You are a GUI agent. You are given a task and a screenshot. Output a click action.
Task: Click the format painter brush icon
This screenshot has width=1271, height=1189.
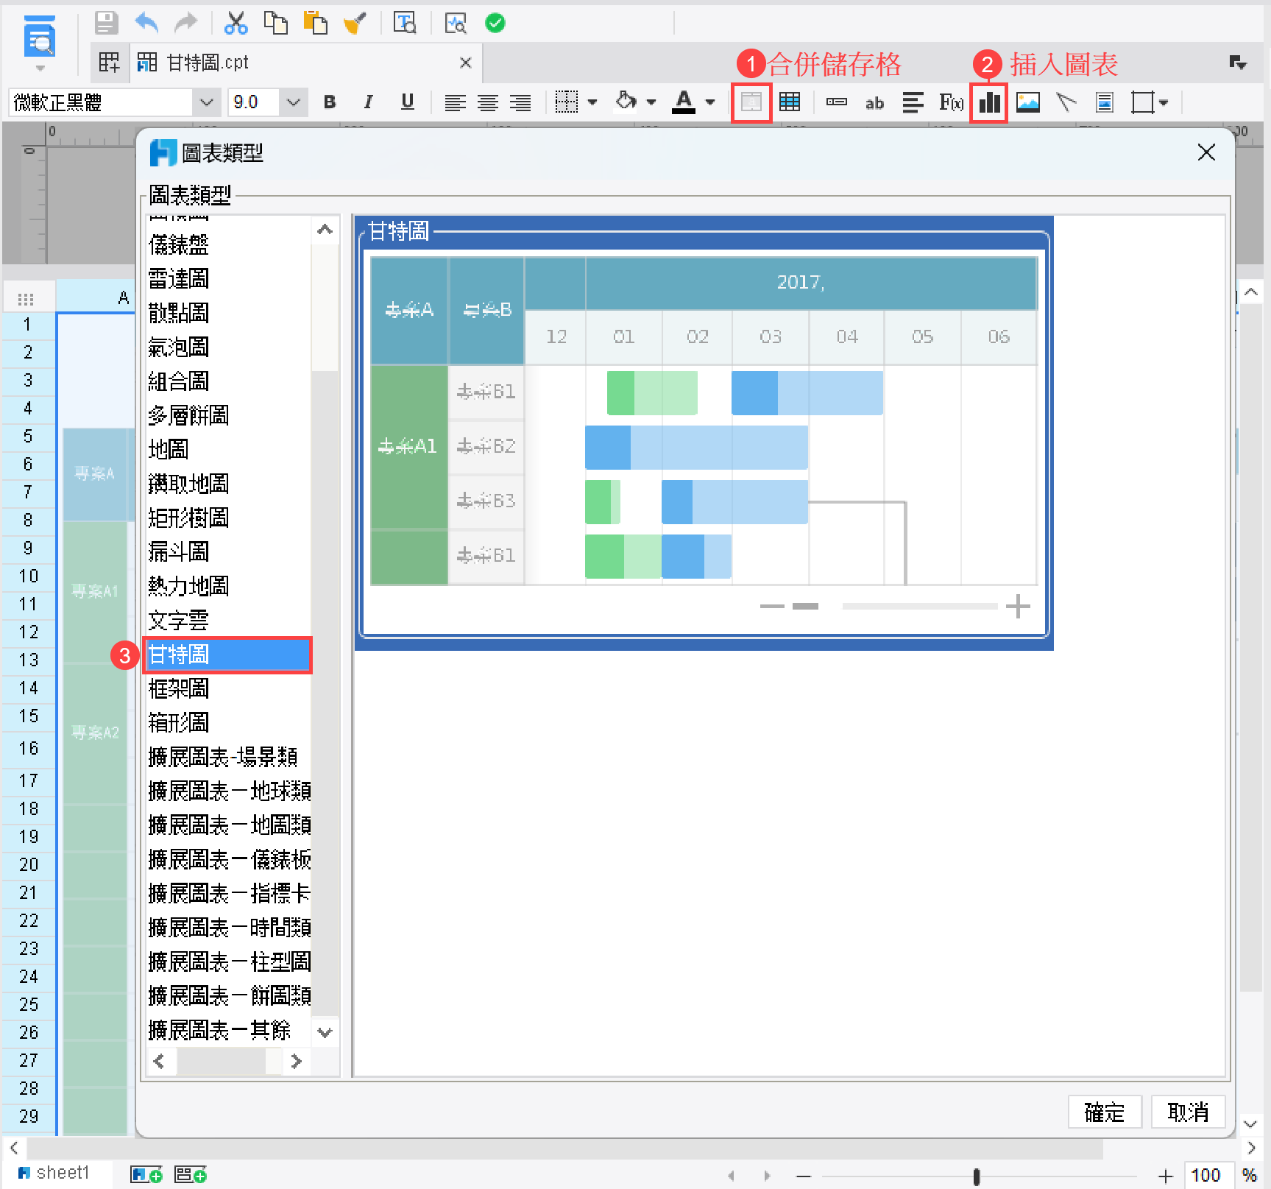point(354,24)
